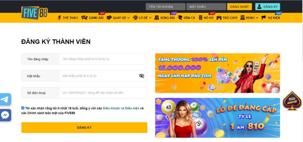
Task: Click the user icon in Đăng Ký button
Action: click(259, 6)
